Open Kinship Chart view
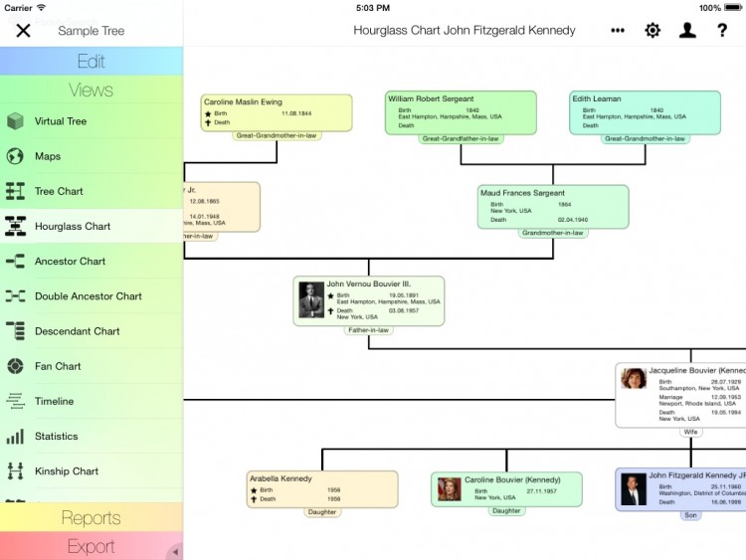 (92, 471)
